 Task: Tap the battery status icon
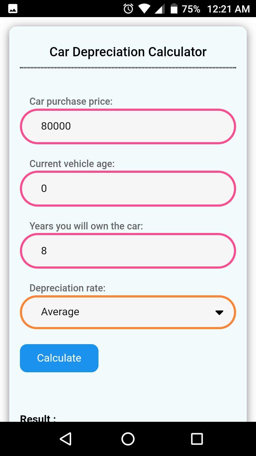click(x=174, y=9)
